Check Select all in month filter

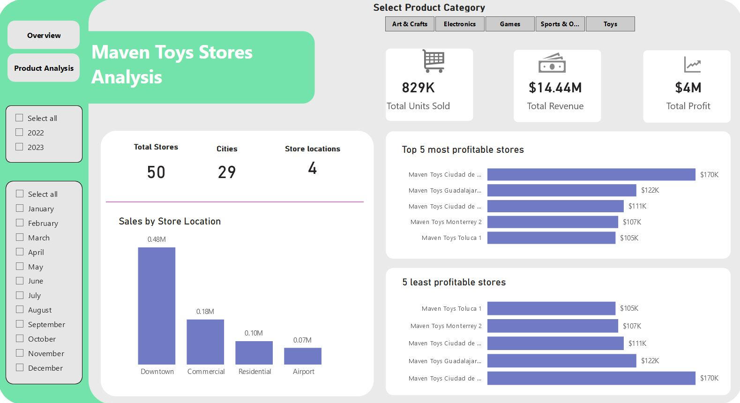[x=20, y=194]
